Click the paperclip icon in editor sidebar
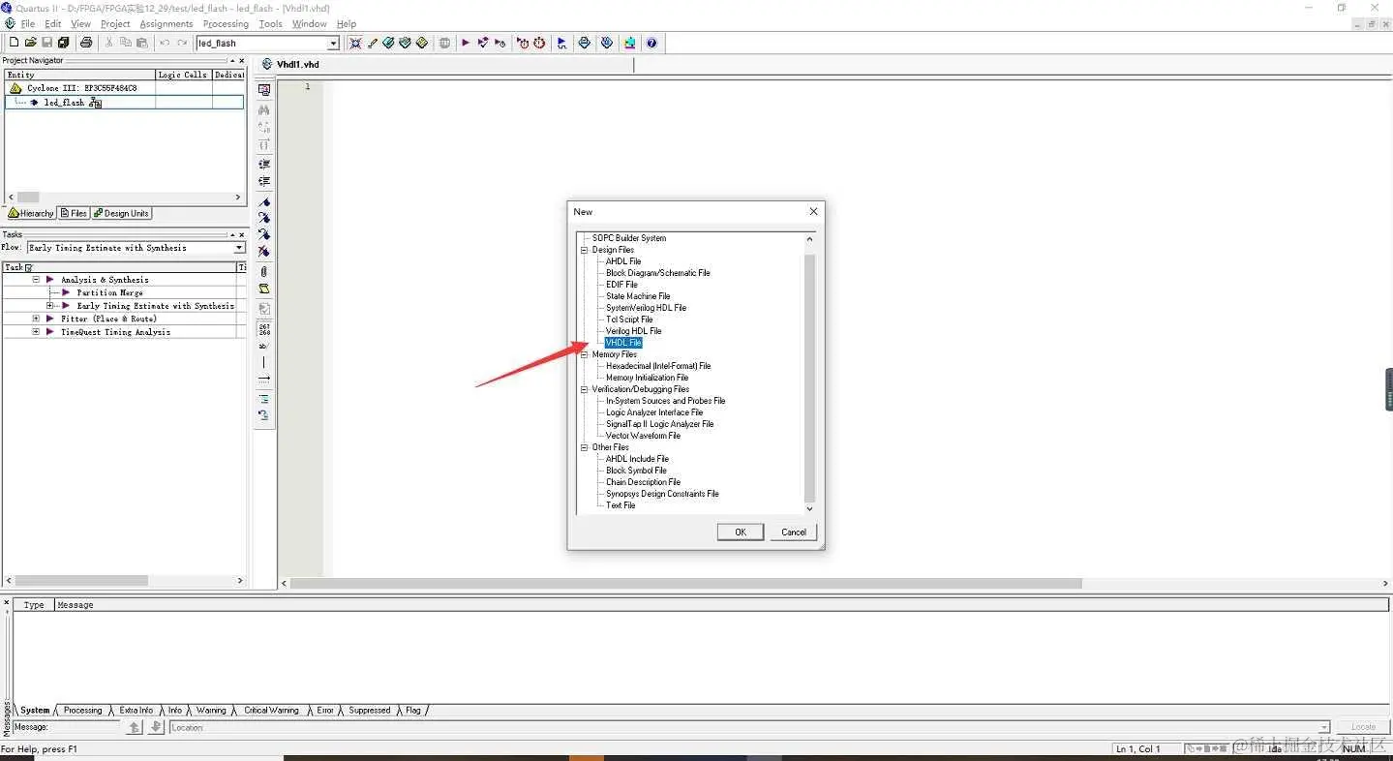This screenshot has height=761, width=1393. 264,271
